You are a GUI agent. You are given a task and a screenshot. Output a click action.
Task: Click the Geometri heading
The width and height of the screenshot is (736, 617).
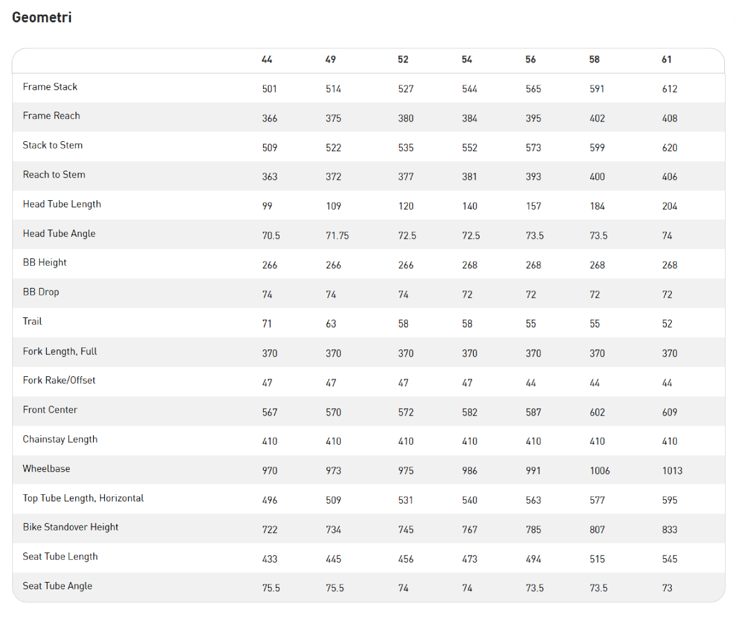click(42, 17)
